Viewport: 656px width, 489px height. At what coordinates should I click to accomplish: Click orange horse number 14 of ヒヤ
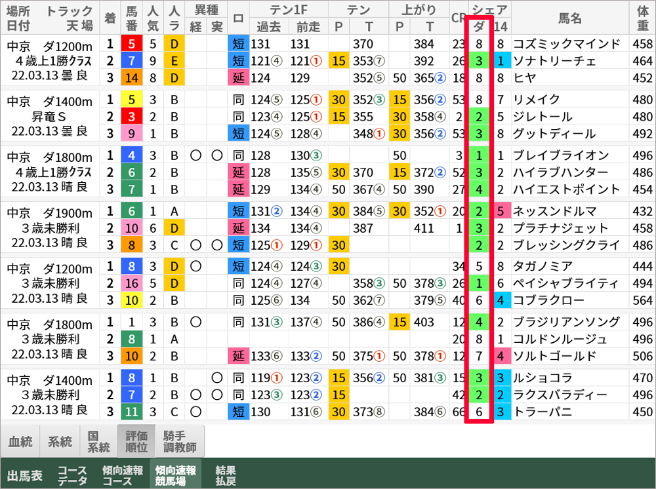tap(131, 78)
